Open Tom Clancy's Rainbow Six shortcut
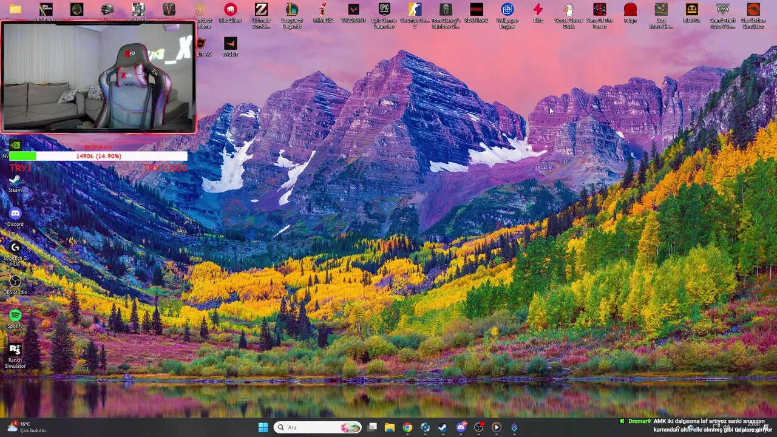 (446, 16)
